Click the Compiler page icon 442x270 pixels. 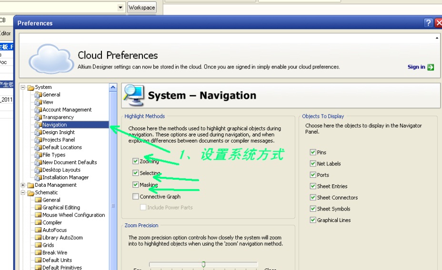pos(38,222)
